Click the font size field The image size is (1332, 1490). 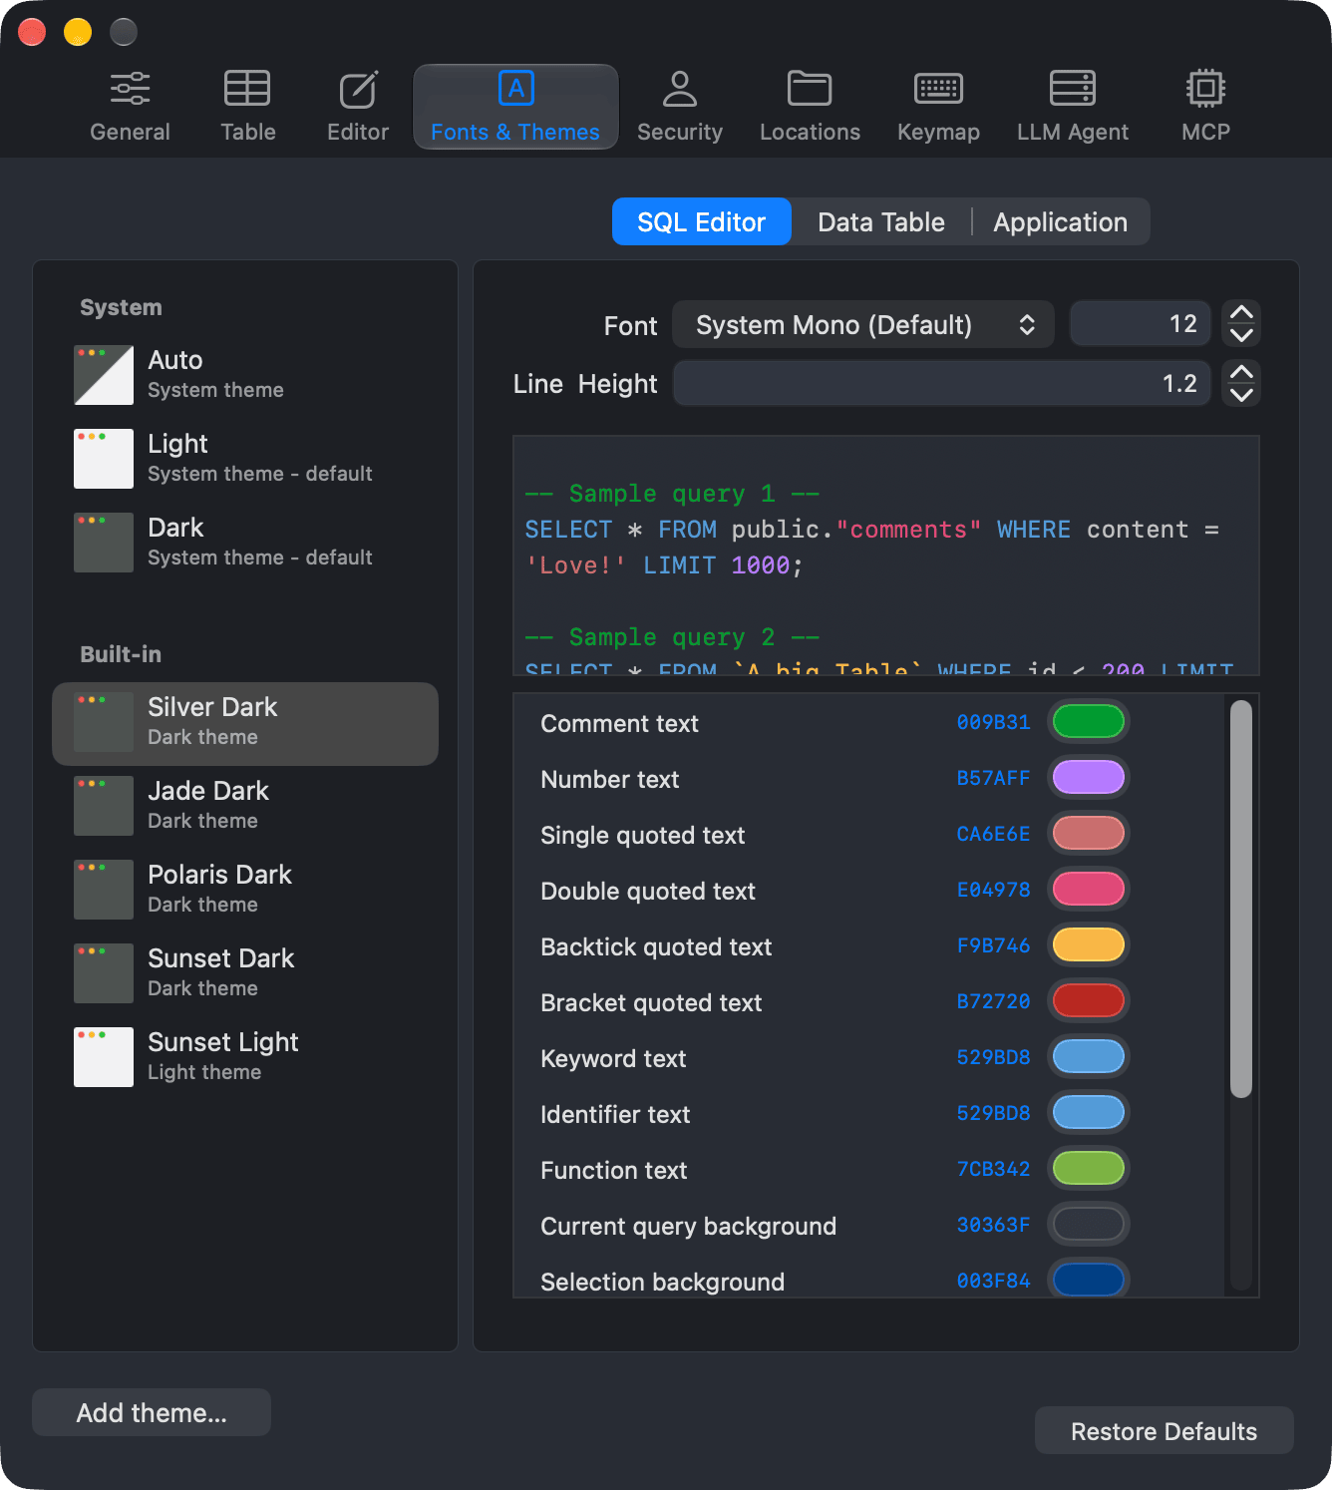1141,324
